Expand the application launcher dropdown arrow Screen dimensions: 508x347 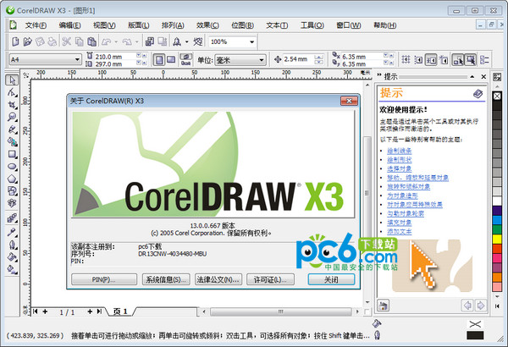pos(186,41)
